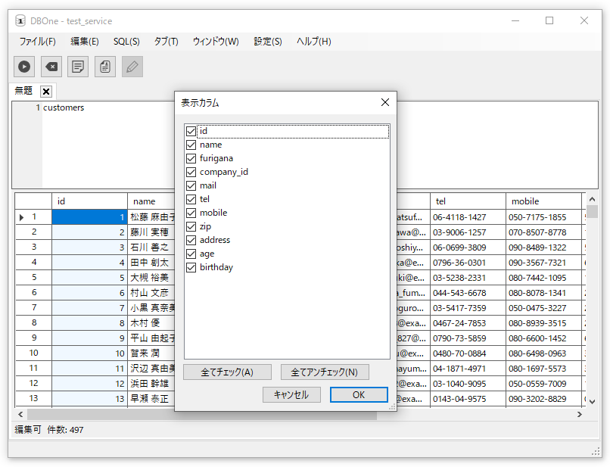The image size is (610, 467).
Task: Click the run query play icon
Action: [24, 67]
